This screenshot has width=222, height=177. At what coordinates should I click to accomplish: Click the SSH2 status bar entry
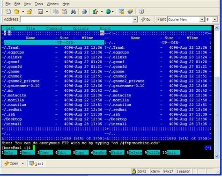pos(142,171)
